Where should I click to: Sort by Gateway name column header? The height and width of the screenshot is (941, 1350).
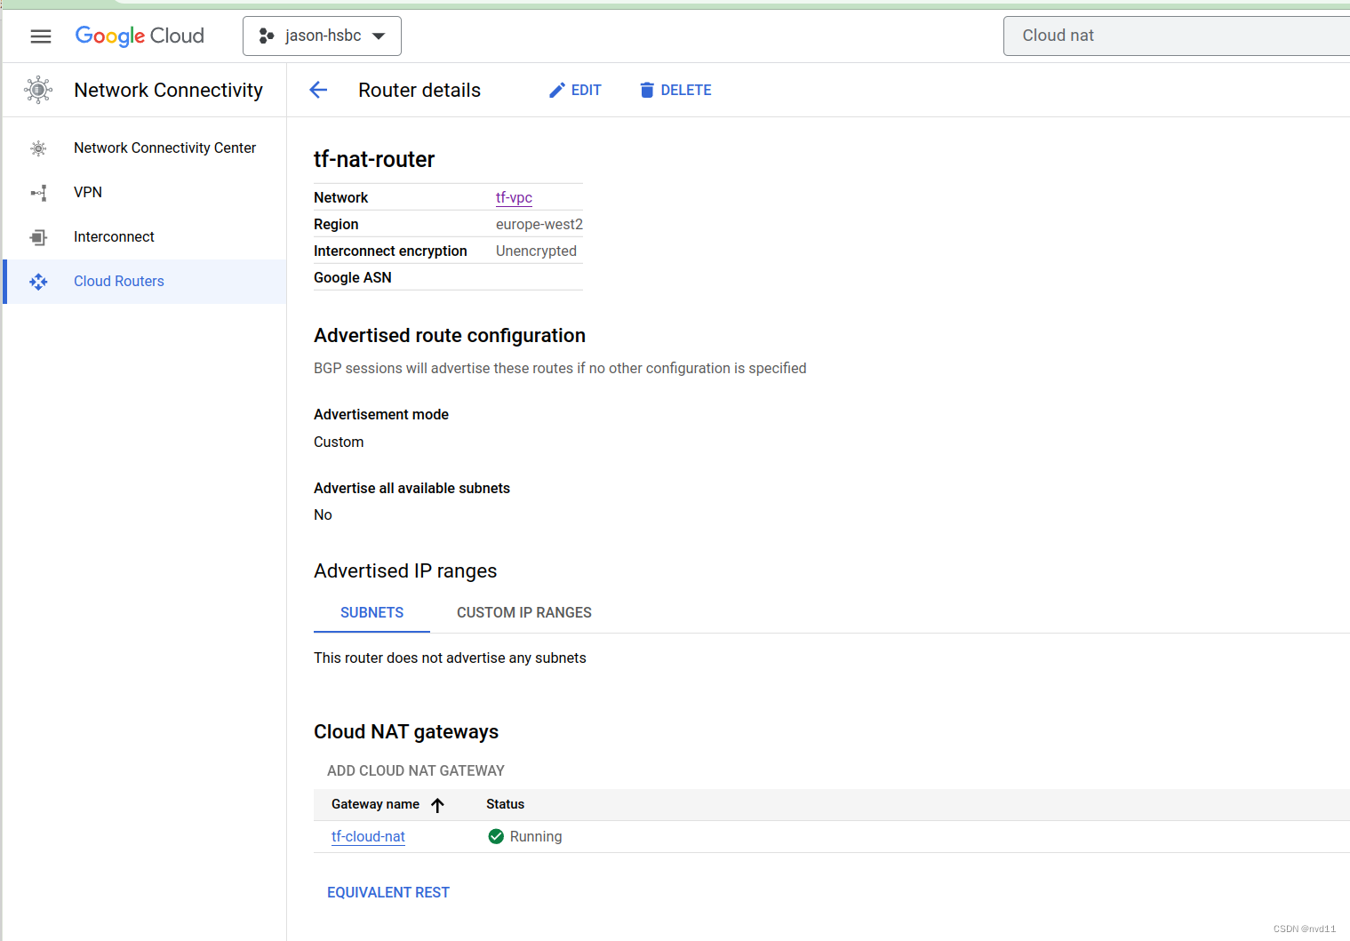click(375, 804)
